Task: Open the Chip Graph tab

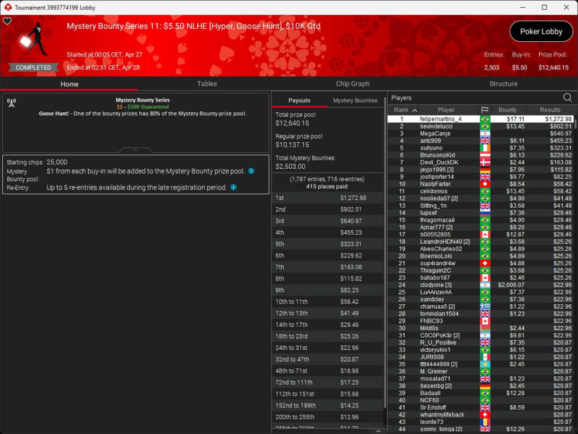Action: click(352, 84)
